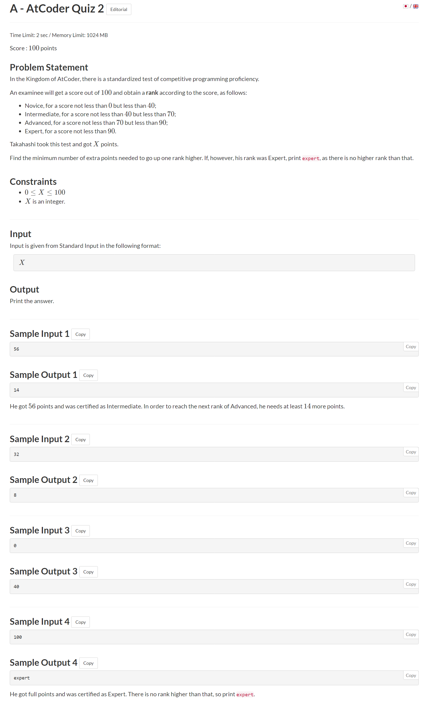Copy Sample Input 1 using heading button

point(80,334)
